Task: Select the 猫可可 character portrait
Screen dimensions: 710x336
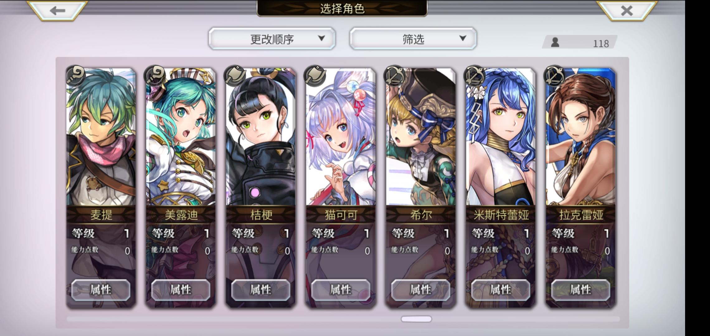Action: coord(341,137)
